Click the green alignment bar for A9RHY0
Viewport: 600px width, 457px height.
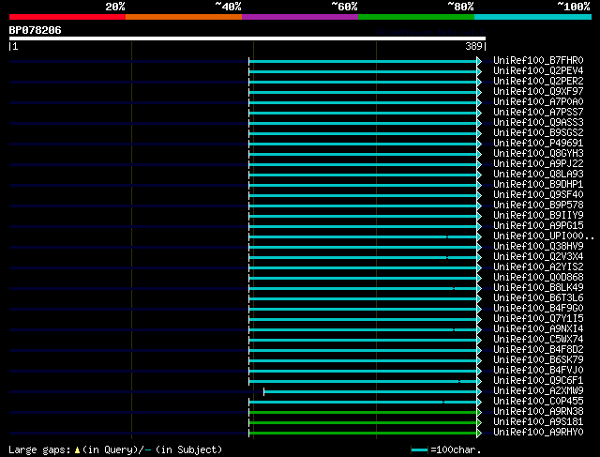point(363,434)
